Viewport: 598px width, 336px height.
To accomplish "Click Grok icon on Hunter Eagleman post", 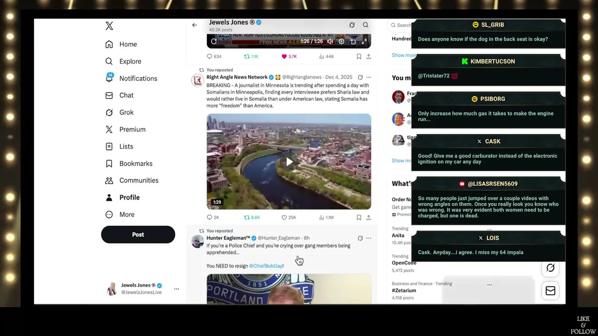I will [x=360, y=238].
